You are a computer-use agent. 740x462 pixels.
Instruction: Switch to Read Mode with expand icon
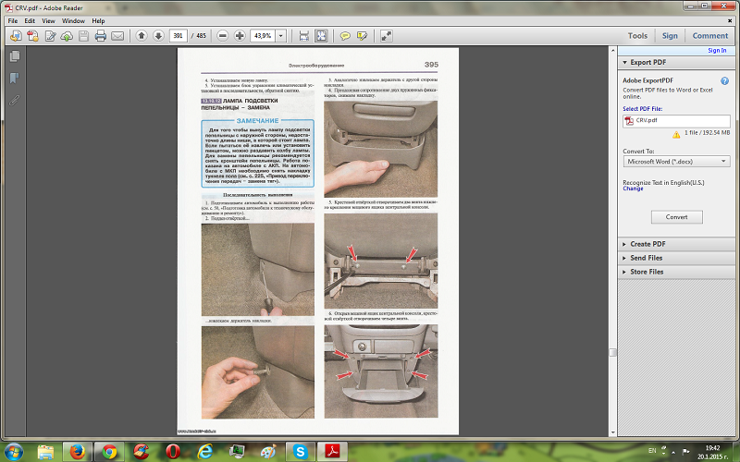(386, 36)
